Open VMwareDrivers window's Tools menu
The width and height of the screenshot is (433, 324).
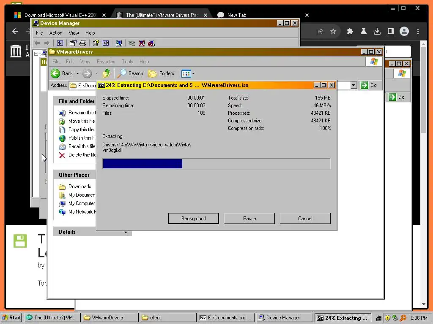[x=127, y=62]
